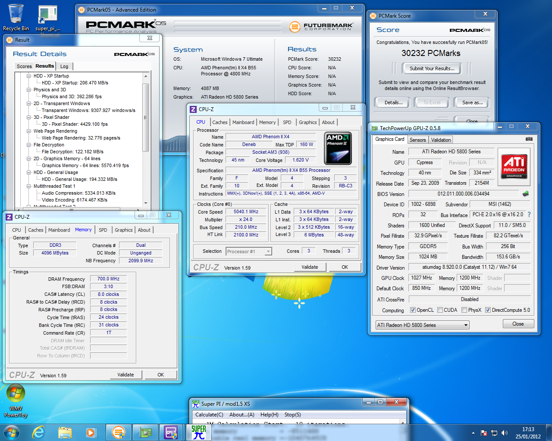Open the volume speaker tray icon
Image resolution: width=552 pixels, height=441 pixels.
click(505, 433)
